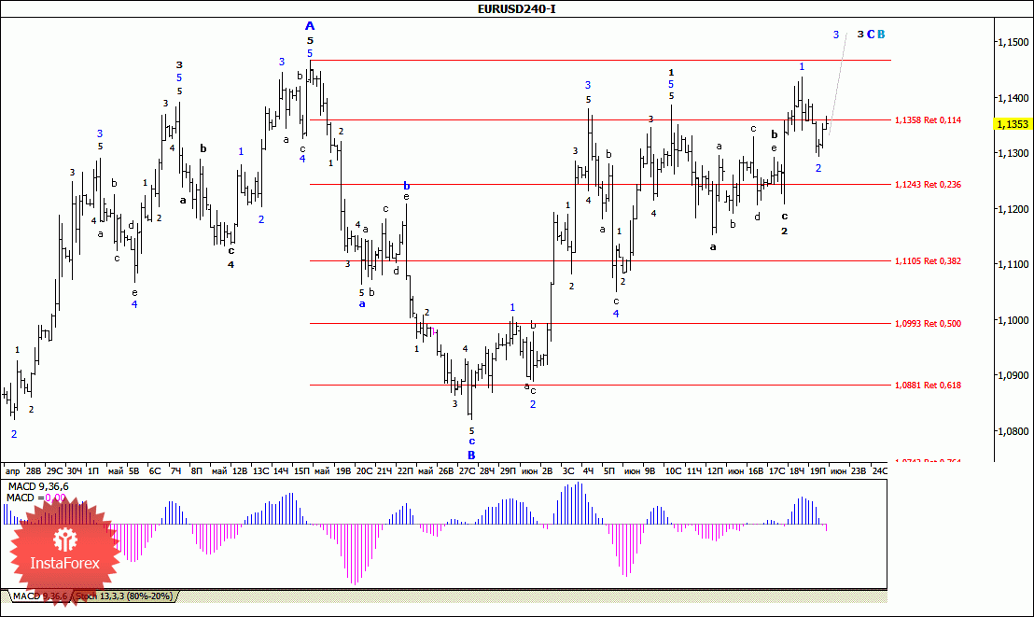Viewport: 1034px width, 617px height.
Task: Click the 3C date axis marker
Action: (x=568, y=470)
